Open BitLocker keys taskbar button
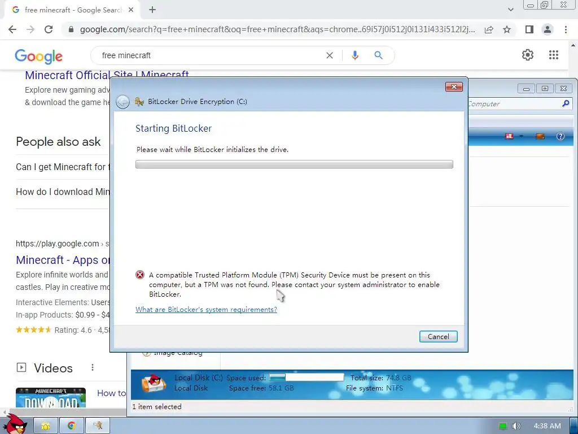This screenshot has width=578, height=434. pyautogui.click(x=98, y=426)
